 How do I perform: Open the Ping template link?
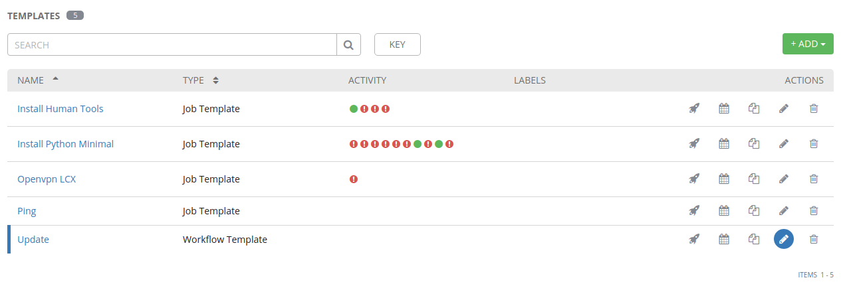(x=27, y=211)
